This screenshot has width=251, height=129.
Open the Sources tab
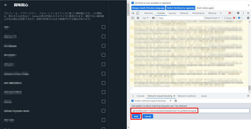pyautogui.click(x=172, y=13)
